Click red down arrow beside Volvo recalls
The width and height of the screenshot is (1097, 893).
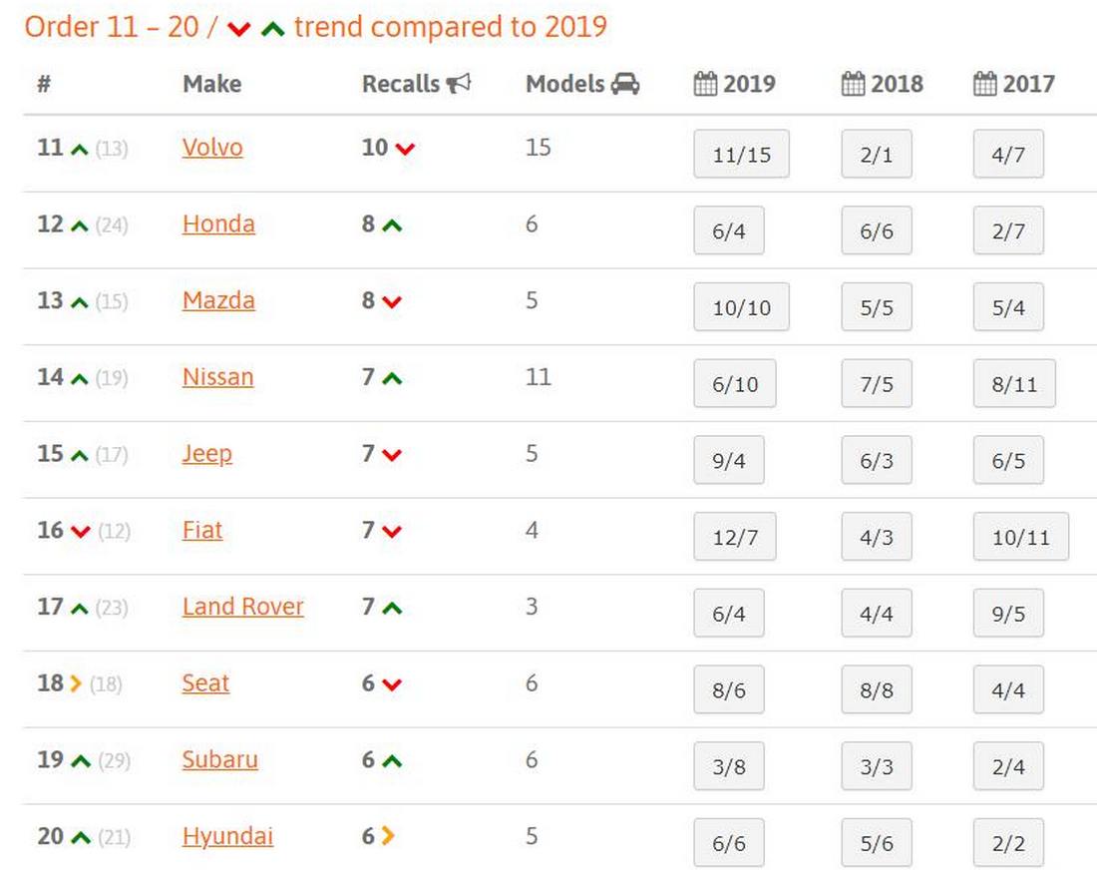(x=404, y=149)
